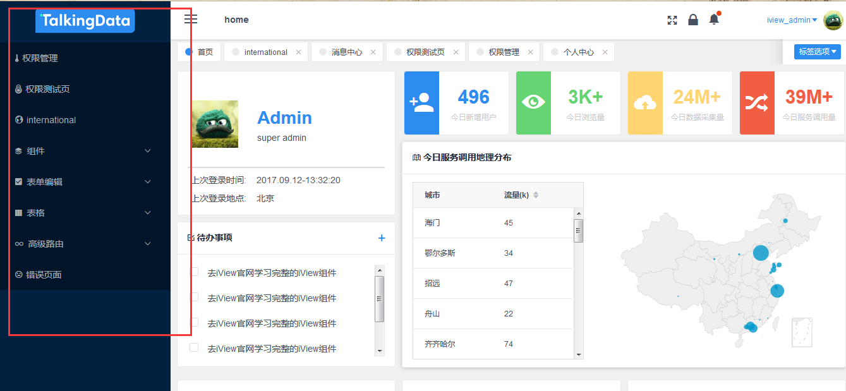This screenshot has height=391, width=846.
Task: Click the lock screen icon
Action: tap(693, 20)
